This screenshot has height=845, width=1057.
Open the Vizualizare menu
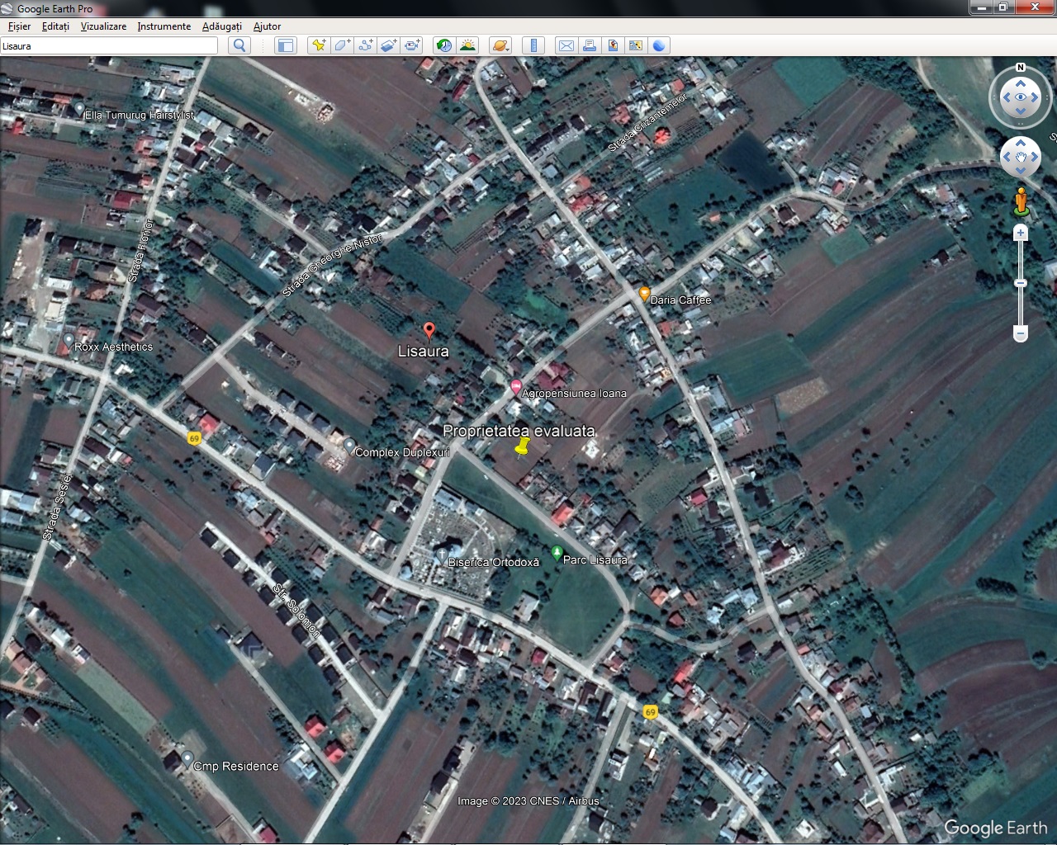click(103, 26)
